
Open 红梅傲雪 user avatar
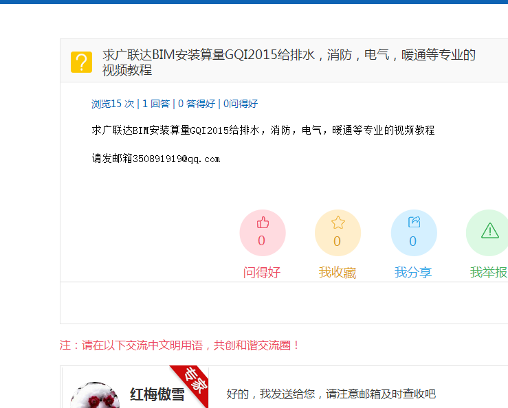pyautogui.click(x=95, y=396)
